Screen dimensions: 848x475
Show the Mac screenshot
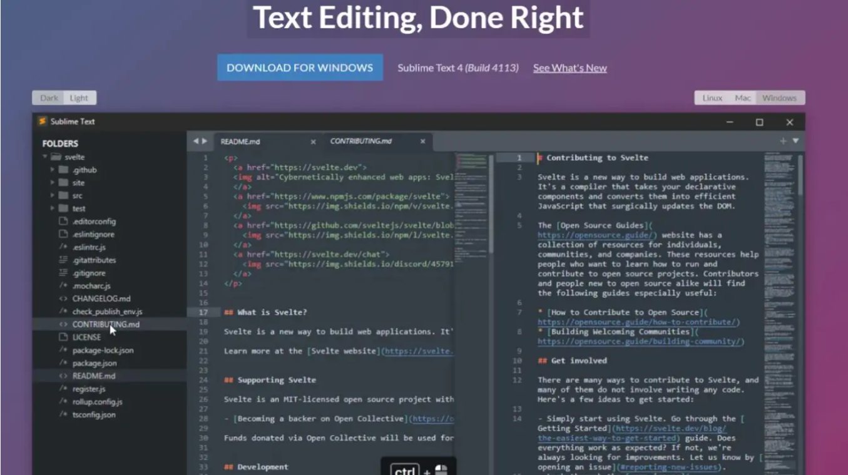click(x=743, y=98)
